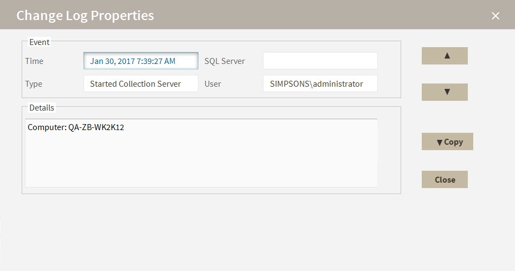Click the down arrow next event button
The image size is (515, 271).
[x=445, y=92]
